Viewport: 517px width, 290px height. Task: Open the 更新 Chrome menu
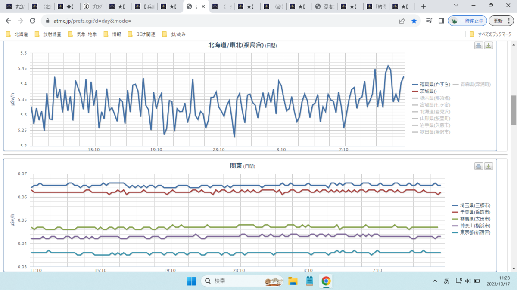coord(501,21)
